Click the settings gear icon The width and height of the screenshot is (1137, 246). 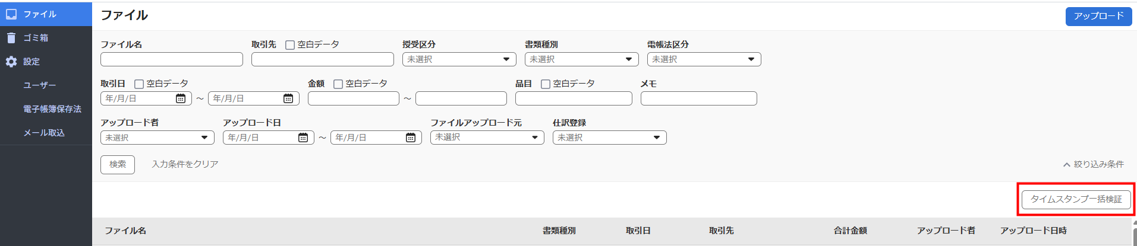click(11, 62)
